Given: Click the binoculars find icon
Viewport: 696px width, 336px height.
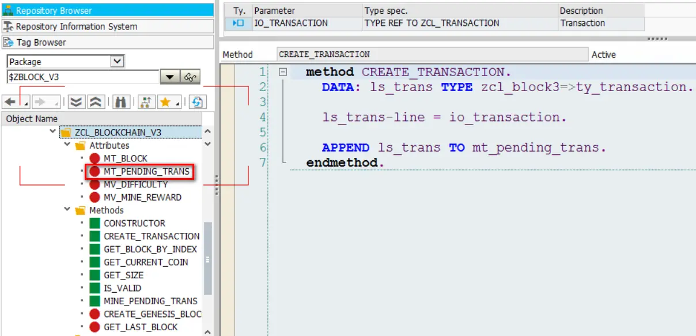Looking at the screenshot, I should [x=121, y=102].
